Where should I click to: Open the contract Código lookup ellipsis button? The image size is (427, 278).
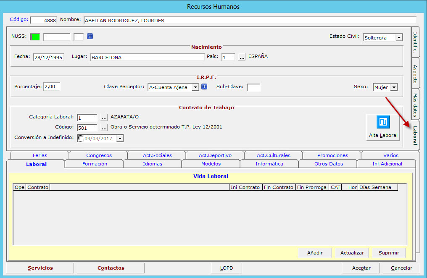click(104, 128)
